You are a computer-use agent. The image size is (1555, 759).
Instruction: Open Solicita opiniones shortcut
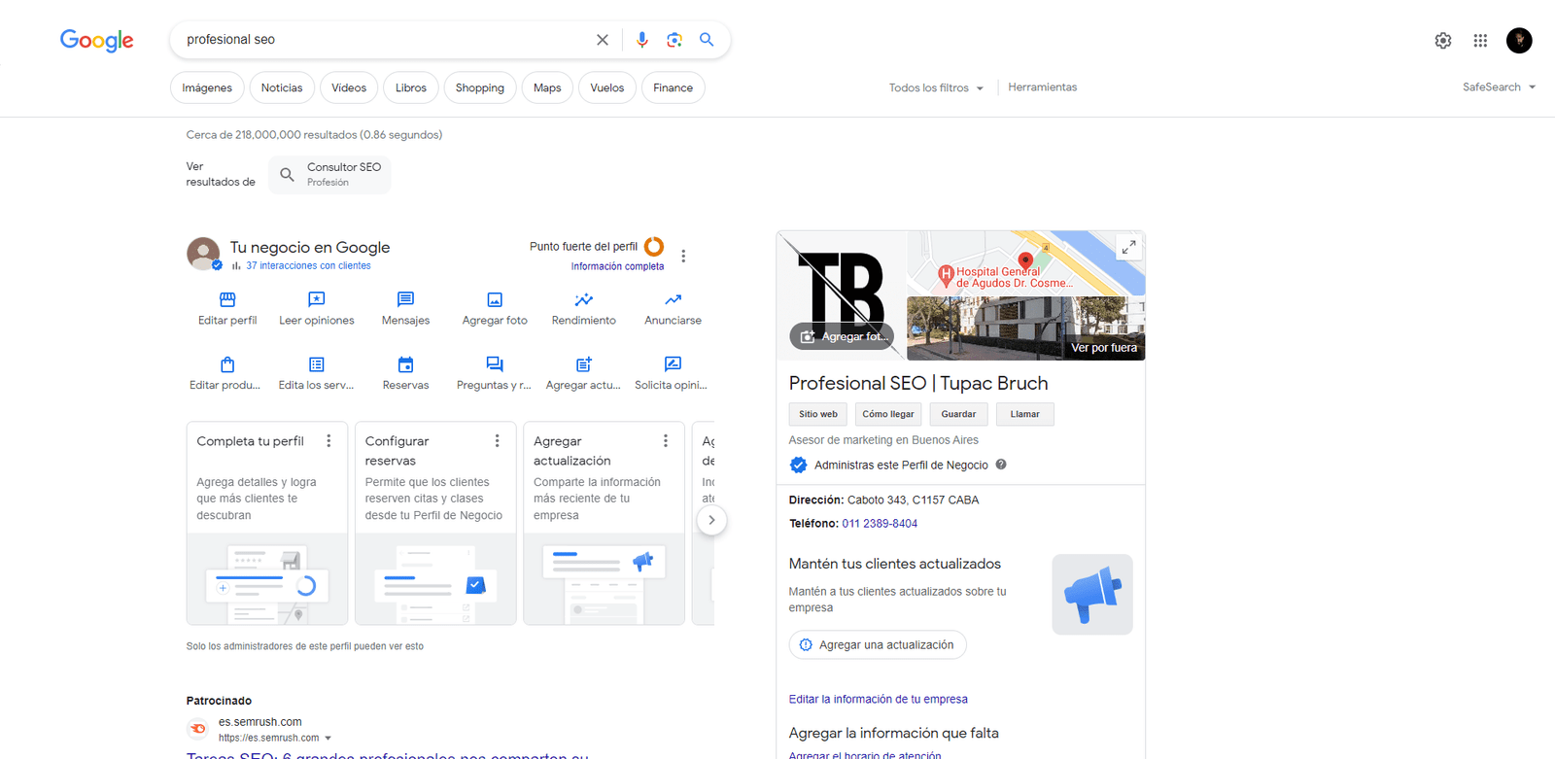point(673,374)
